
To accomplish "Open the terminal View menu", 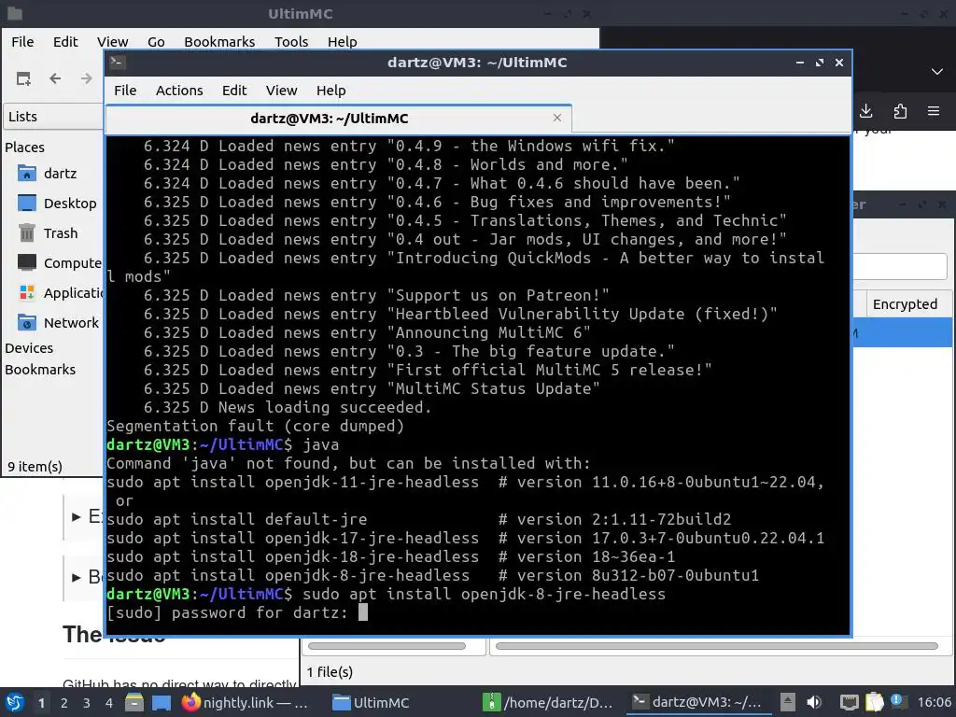I will [281, 91].
